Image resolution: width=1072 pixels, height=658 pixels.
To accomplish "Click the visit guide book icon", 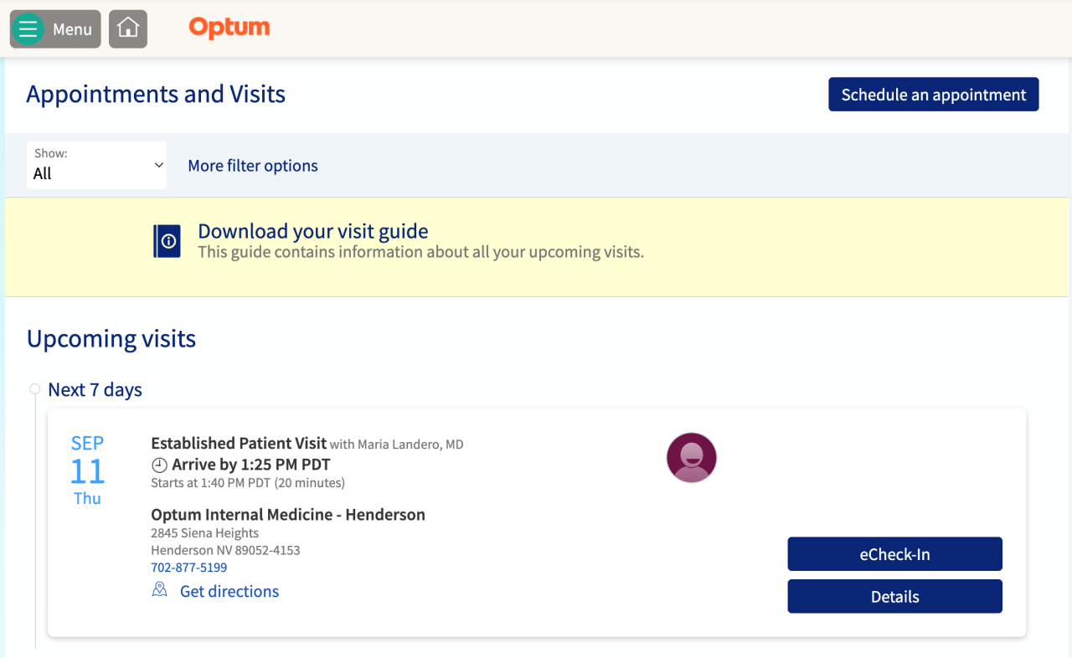I will 167,241.
